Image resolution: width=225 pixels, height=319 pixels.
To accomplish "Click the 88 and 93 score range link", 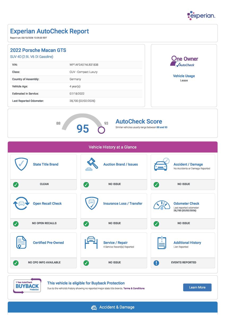I will click(x=162, y=127).
